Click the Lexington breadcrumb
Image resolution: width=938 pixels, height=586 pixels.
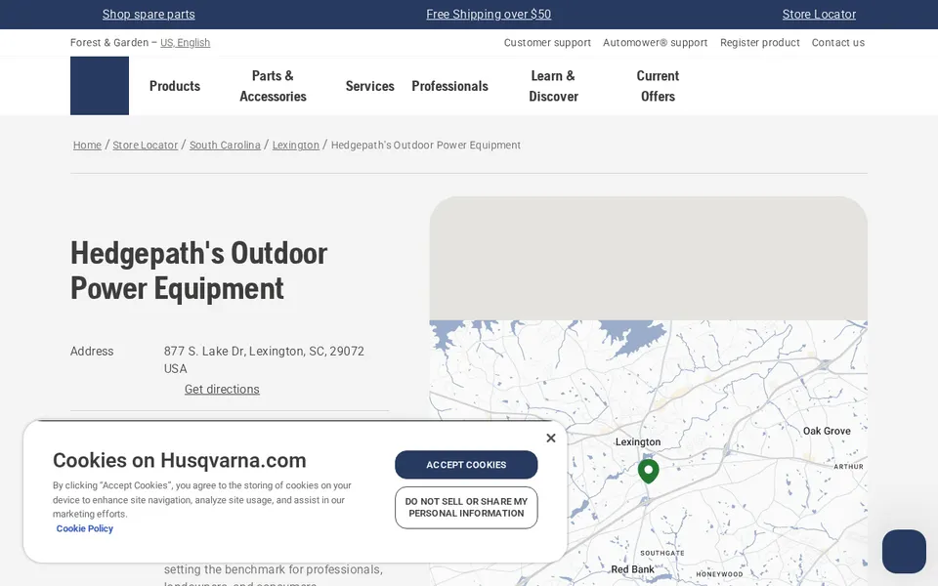click(295, 145)
